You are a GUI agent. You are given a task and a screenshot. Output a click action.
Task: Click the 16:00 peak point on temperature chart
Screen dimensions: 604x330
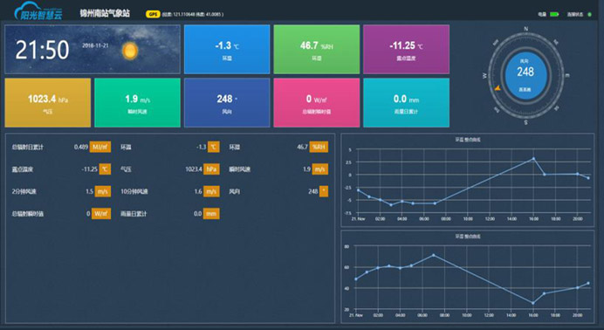point(533,158)
